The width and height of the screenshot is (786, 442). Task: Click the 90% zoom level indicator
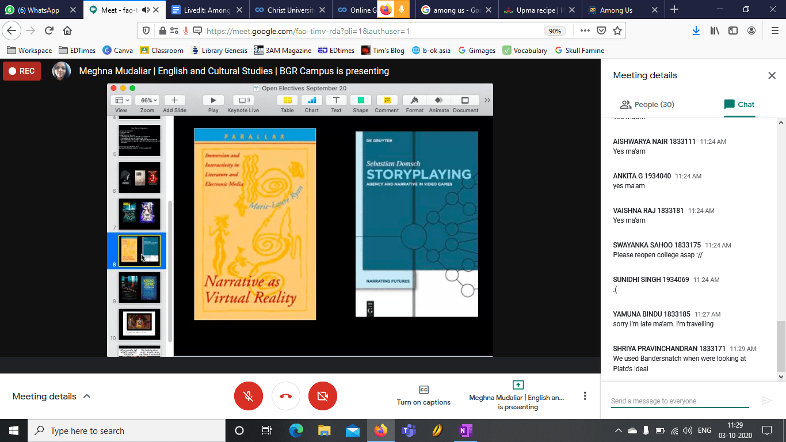[554, 31]
